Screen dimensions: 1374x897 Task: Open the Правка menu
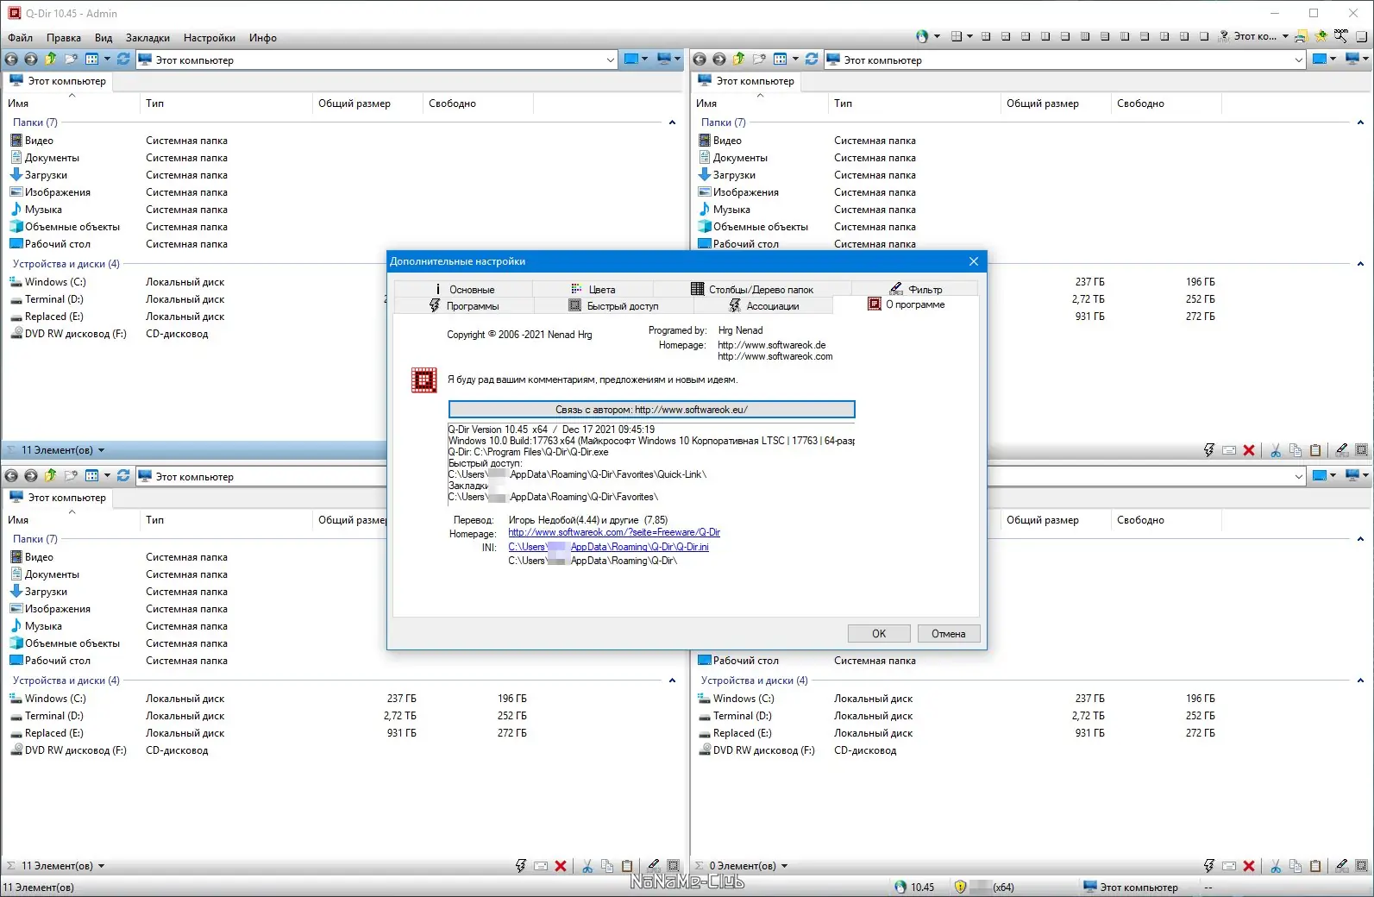coord(64,38)
